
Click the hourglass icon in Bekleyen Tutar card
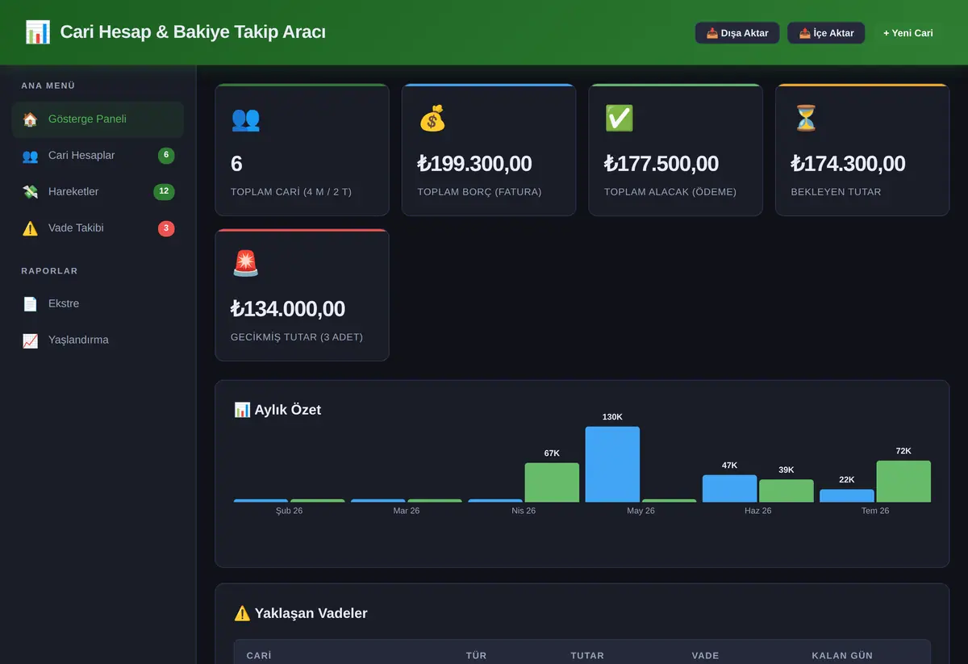click(805, 119)
